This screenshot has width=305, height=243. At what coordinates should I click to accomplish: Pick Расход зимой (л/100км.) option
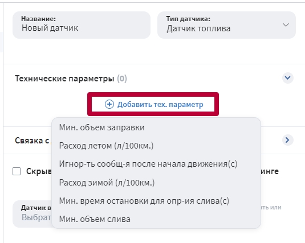[x=107, y=183]
